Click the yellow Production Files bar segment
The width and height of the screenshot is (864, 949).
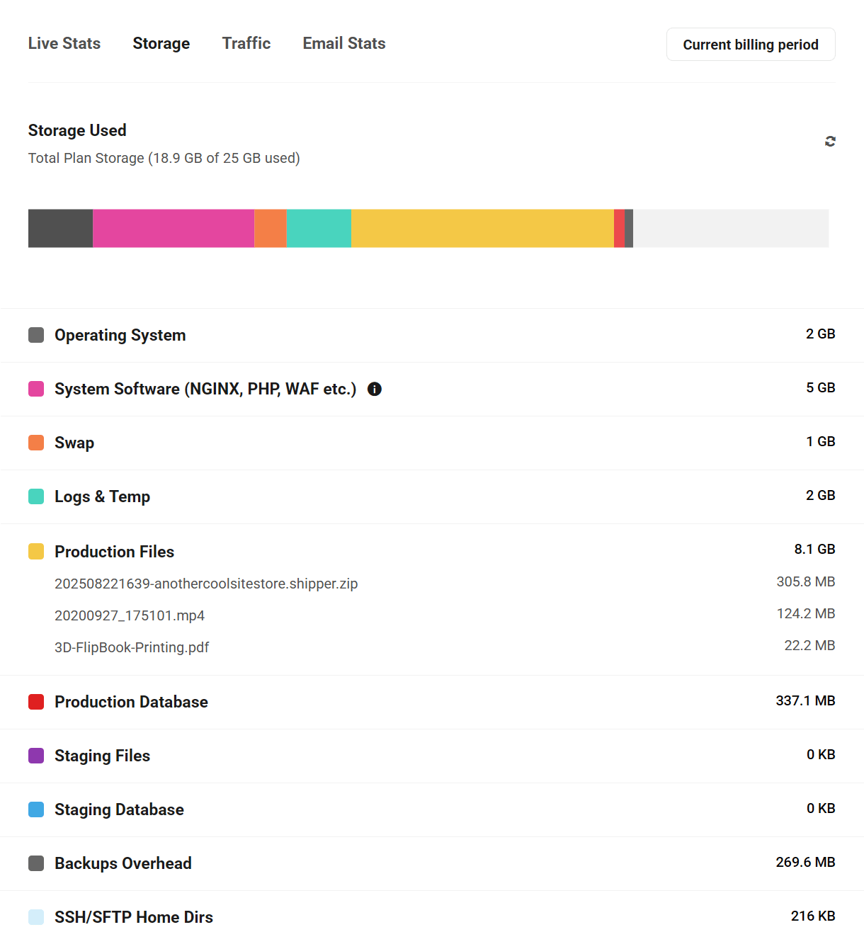(x=482, y=228)
